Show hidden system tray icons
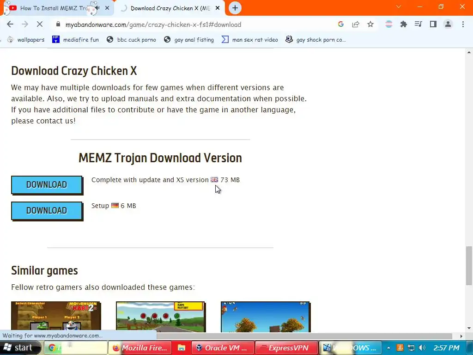473x355 pixels. tap(388, 348)
